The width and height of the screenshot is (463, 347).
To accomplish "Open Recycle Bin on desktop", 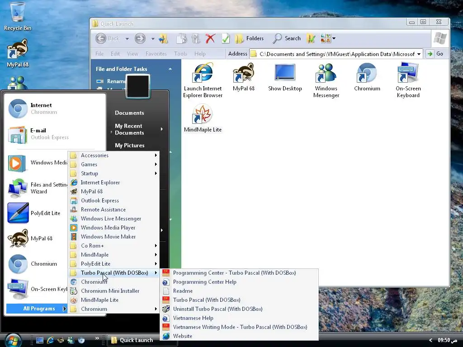I will 18,17.
